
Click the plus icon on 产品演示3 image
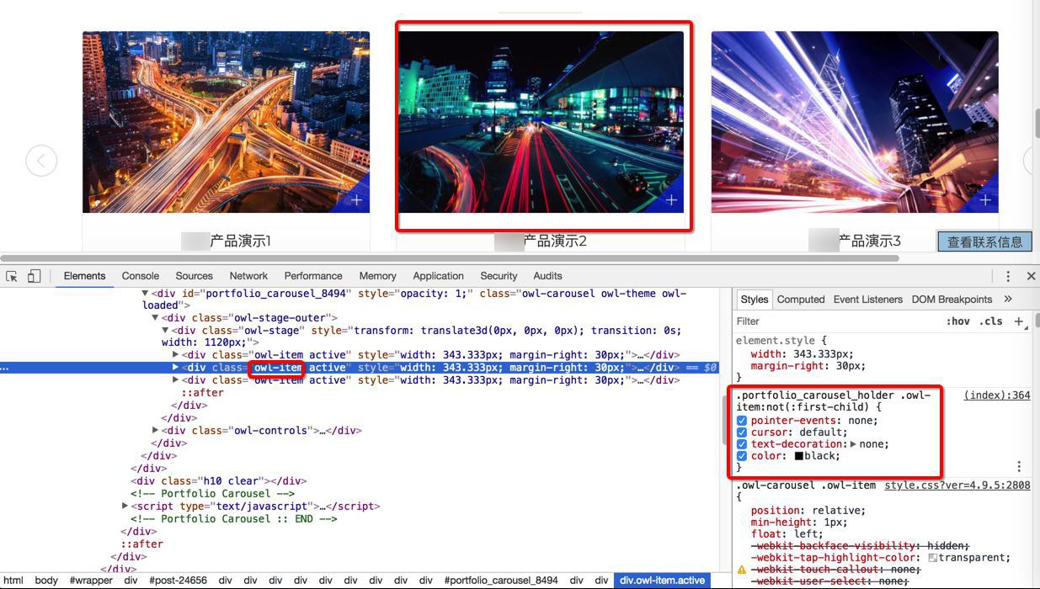[985, 200]
